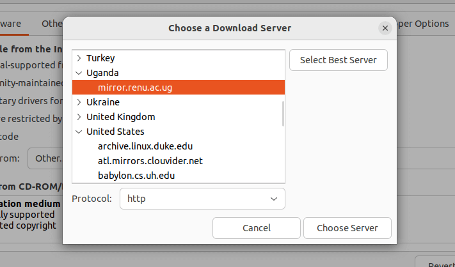This screenshot has height=267, width=455.
Task: Select the United States row
Action: [x=115, y=132]
